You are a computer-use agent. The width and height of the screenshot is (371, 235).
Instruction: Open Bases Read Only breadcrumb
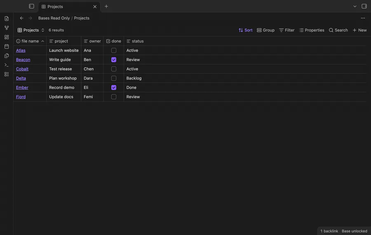point(54,18)
